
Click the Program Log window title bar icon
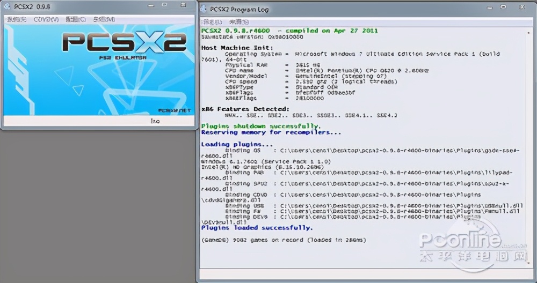(204, 10)
